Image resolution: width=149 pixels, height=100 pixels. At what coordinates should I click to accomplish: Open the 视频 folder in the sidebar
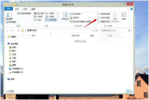point(14,47)
